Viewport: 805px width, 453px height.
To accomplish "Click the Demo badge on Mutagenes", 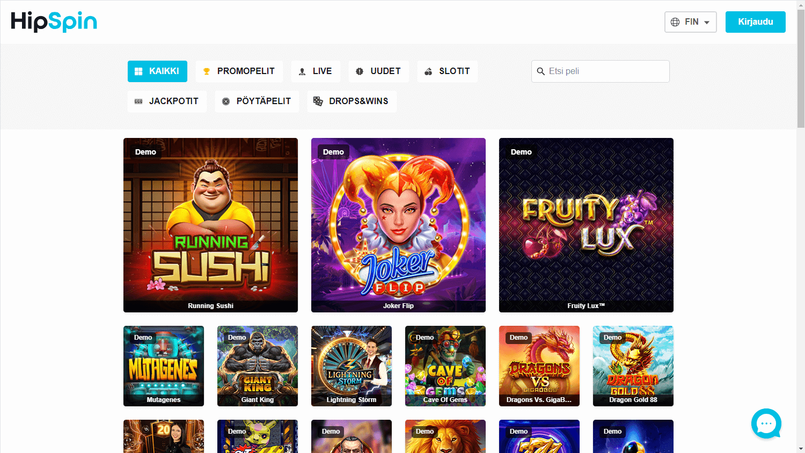I will tap(143, 338).
